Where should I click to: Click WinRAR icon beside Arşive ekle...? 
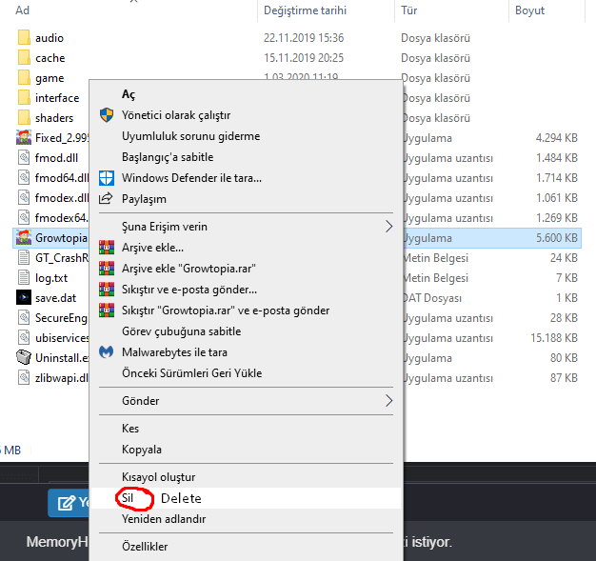[x=107, y=248]
